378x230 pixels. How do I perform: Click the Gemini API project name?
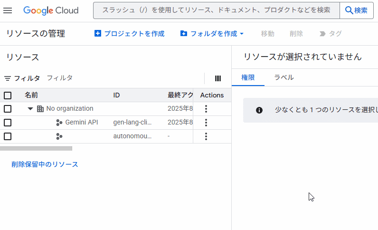(82, 122)
